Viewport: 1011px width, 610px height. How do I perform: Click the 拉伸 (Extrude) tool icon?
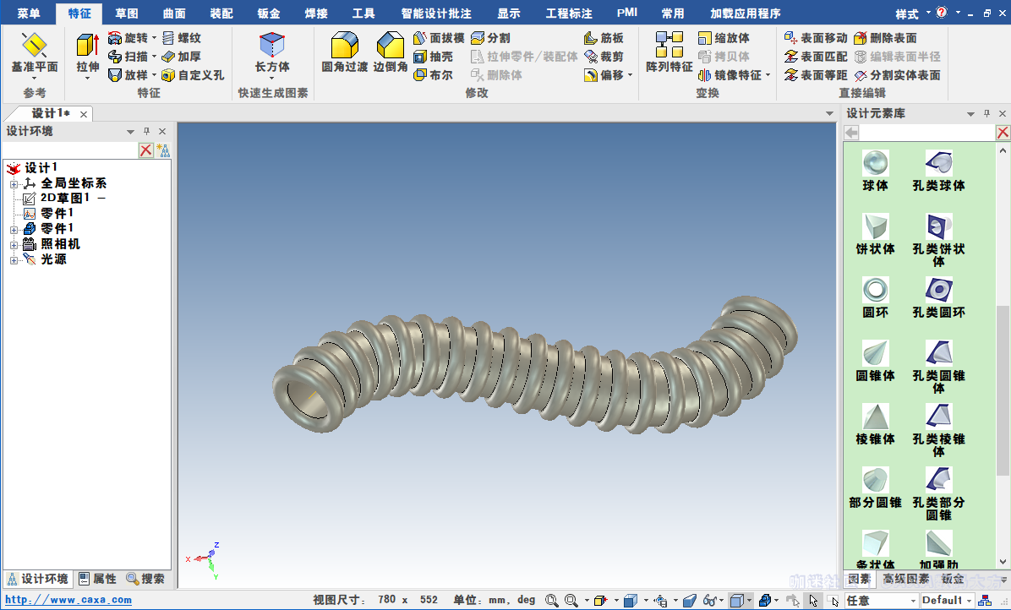pos(87,47)
